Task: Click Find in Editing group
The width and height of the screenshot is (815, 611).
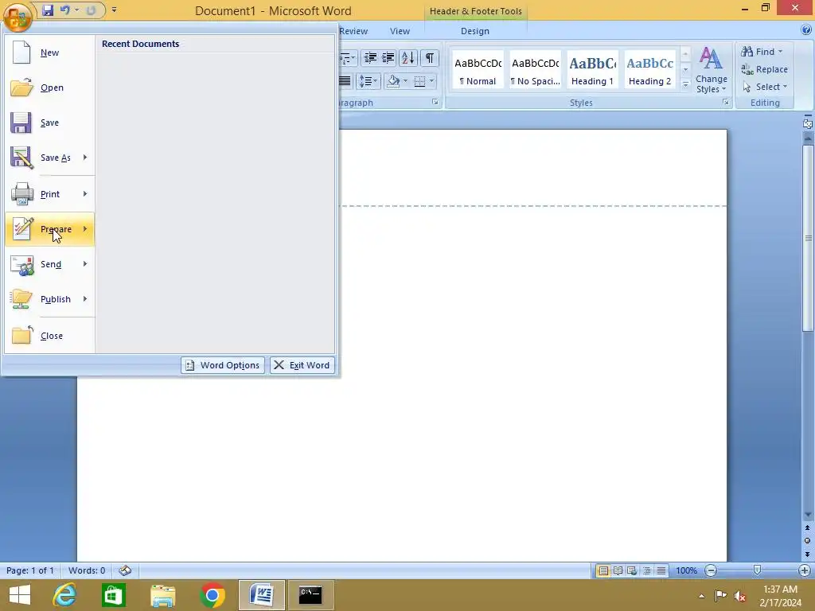Action: (762, 52)
